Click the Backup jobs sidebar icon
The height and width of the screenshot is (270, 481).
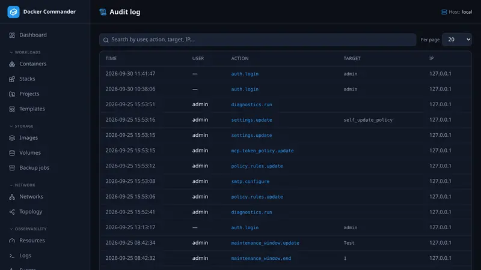12,168
